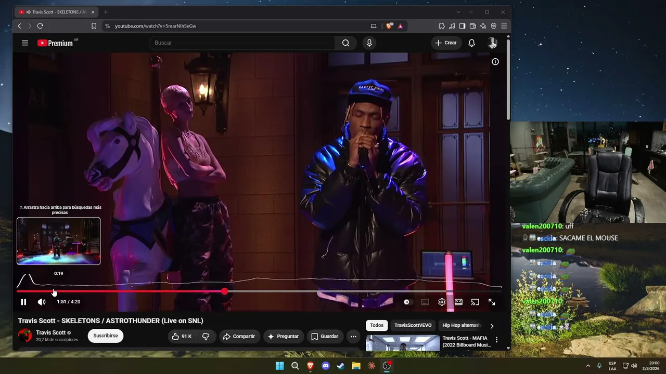666x374 pixels.
Task: Click the Crear button
Action: tap(446, 43)
